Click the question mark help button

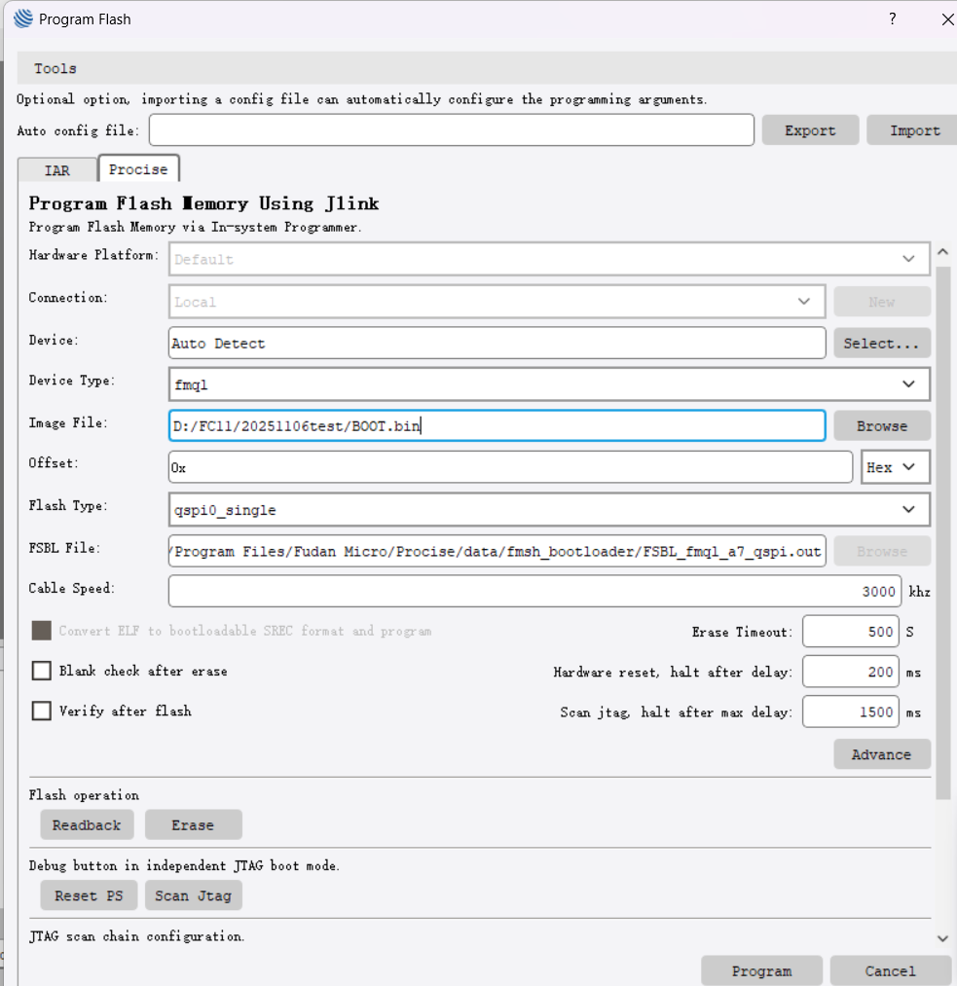[892, 18]
